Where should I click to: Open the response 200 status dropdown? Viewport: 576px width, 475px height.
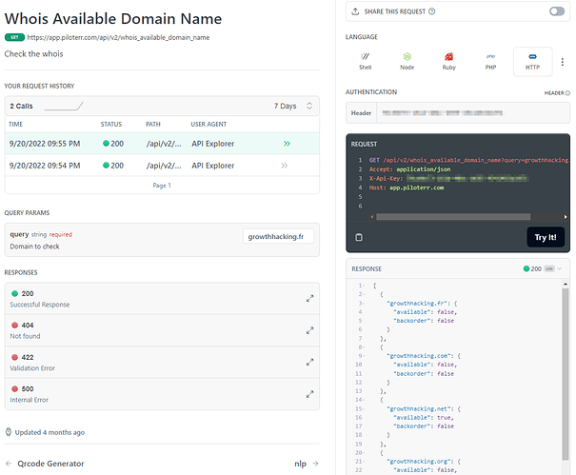[543, 268]
